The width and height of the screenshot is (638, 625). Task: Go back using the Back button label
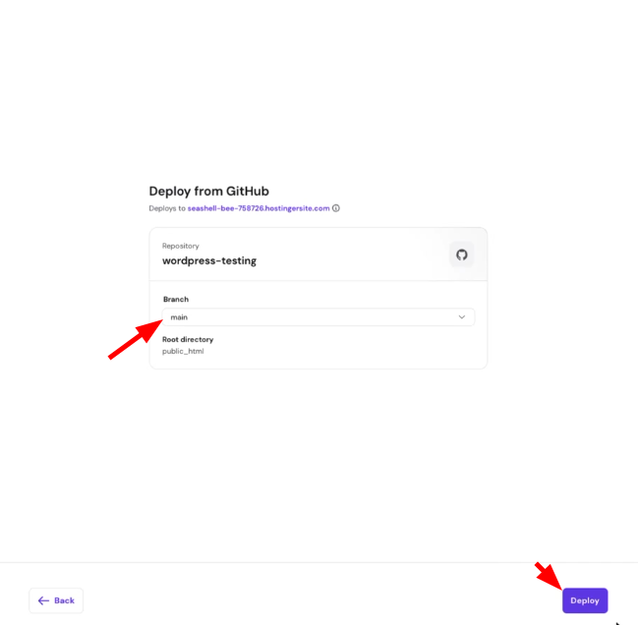click(x=64, y=600)
